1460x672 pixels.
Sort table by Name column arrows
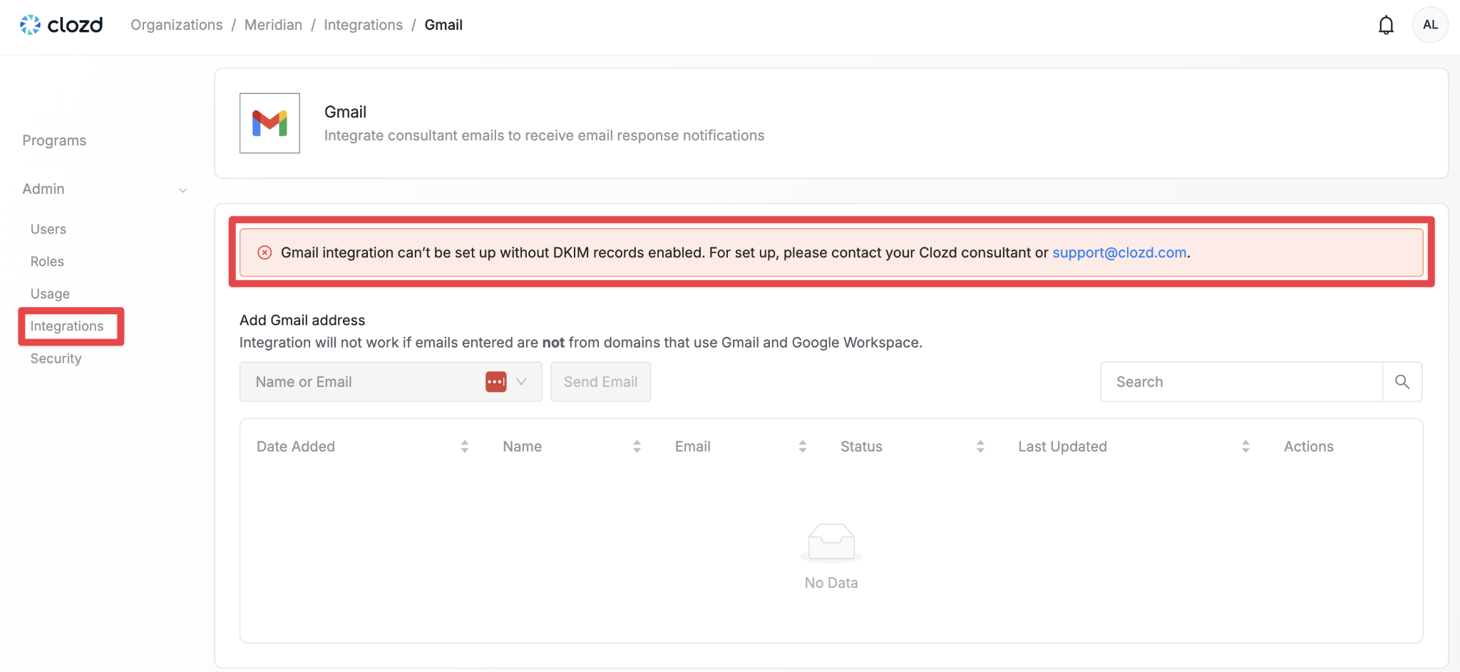637,447
